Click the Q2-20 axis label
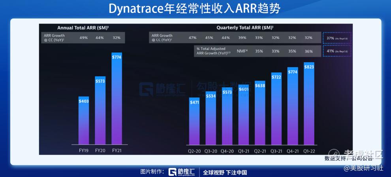This screenshot has height=177, width=391. 194,151
